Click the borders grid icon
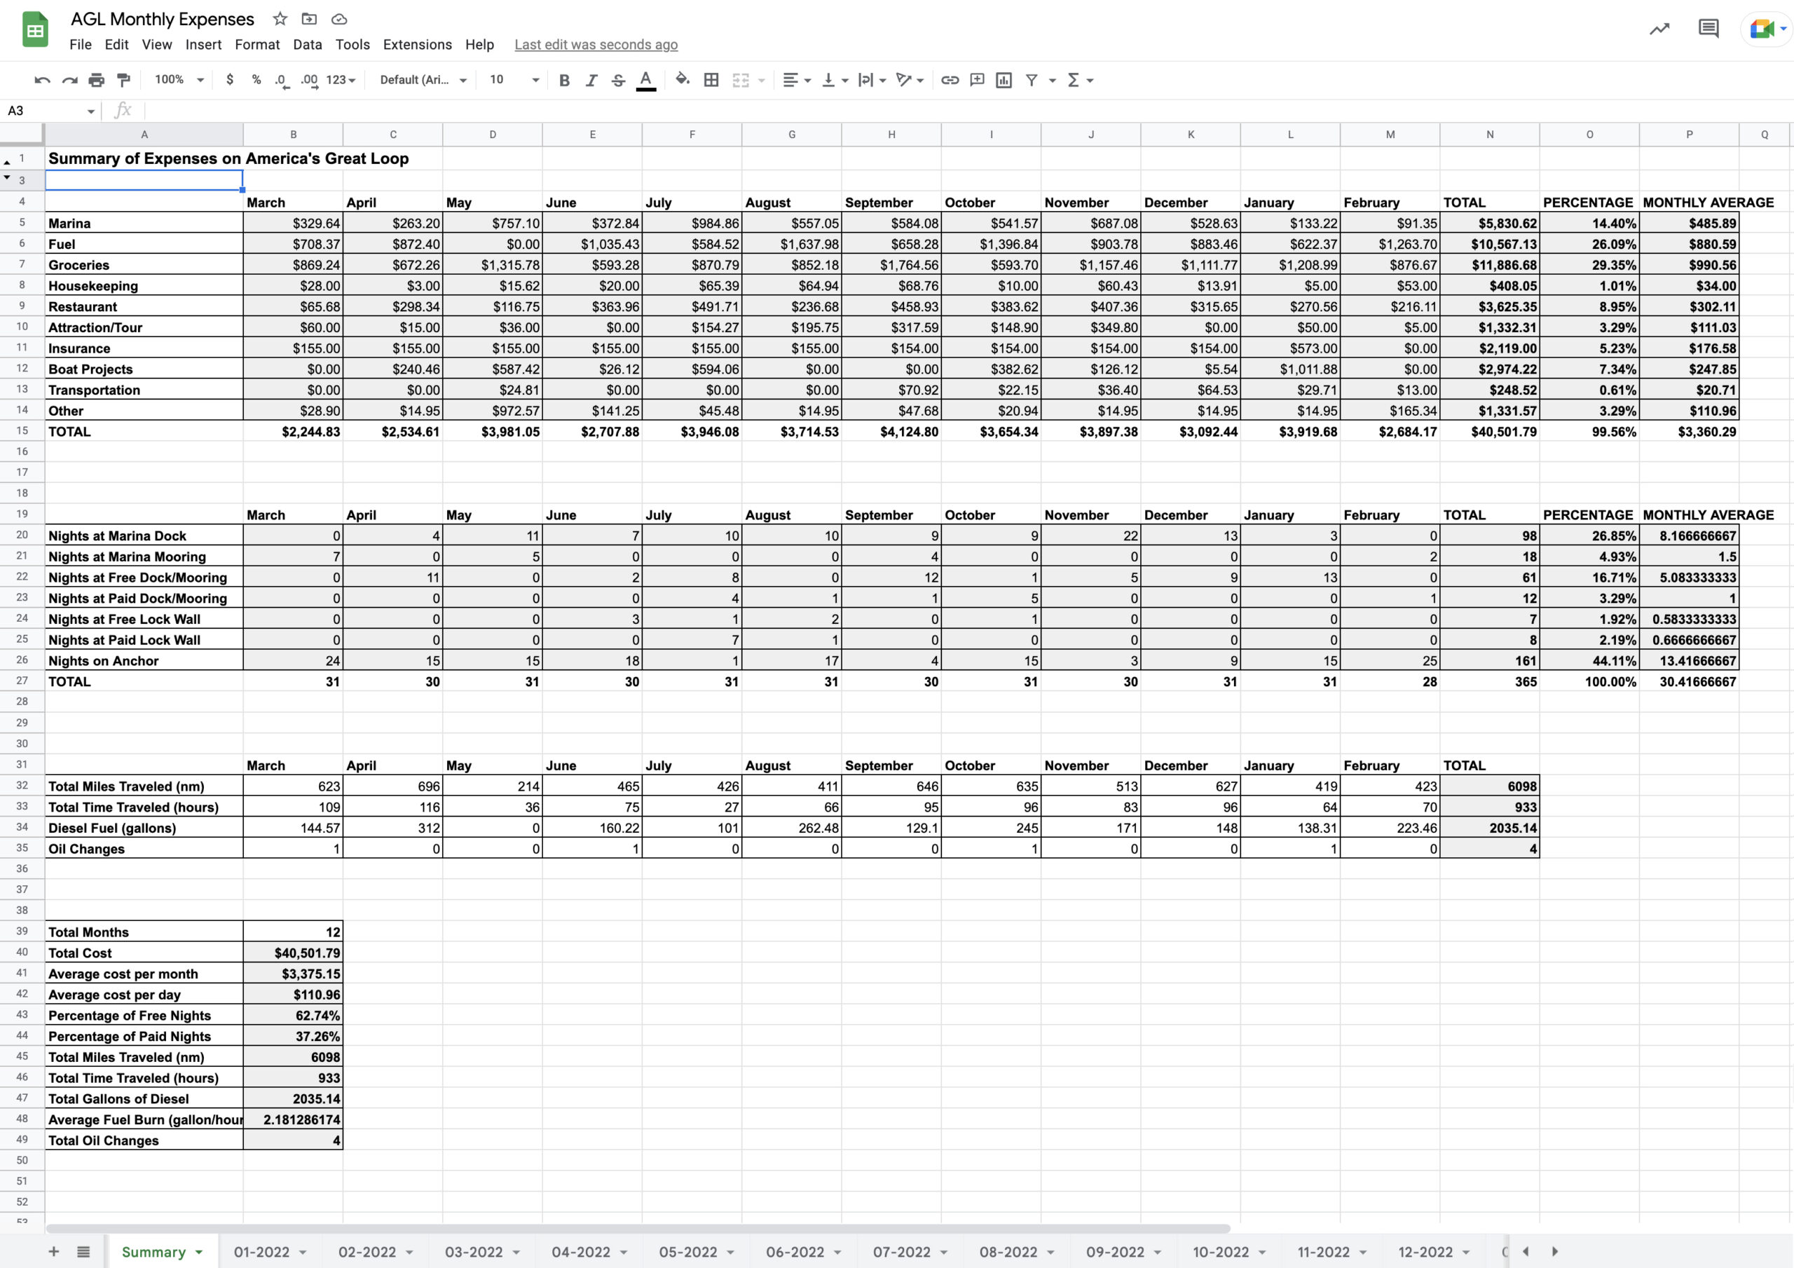The image size is (1794, 1268). click(x=711, y=80)
